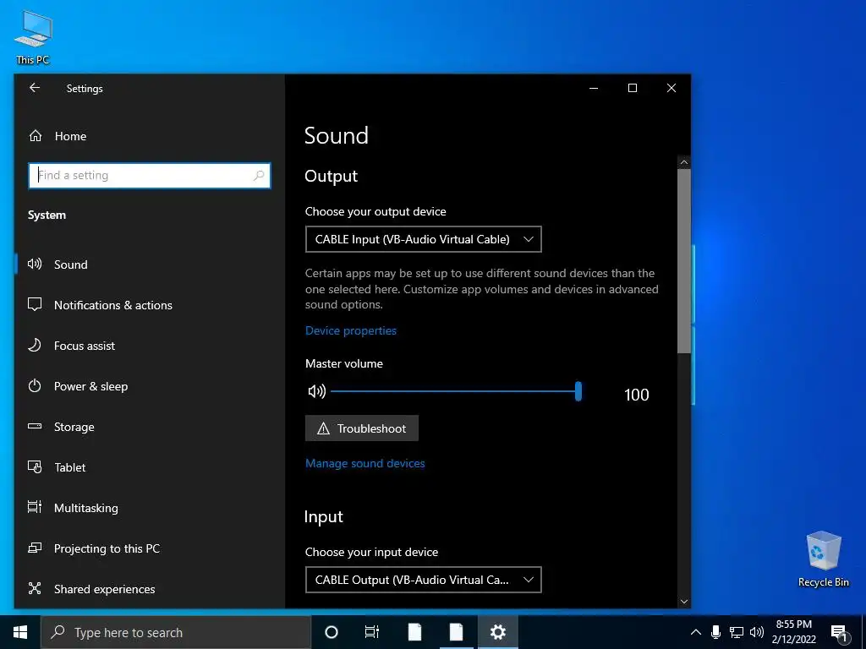Screen dimensions: 866x649
Task: Maximize the Settings window
Action: (633, 88)
